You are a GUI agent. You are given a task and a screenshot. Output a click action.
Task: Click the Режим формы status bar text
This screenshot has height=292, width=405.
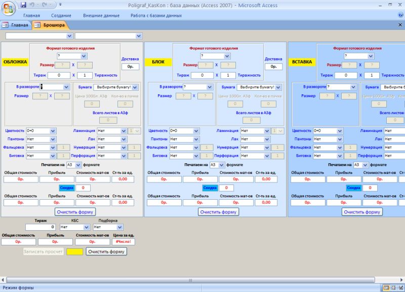[18, 288]
